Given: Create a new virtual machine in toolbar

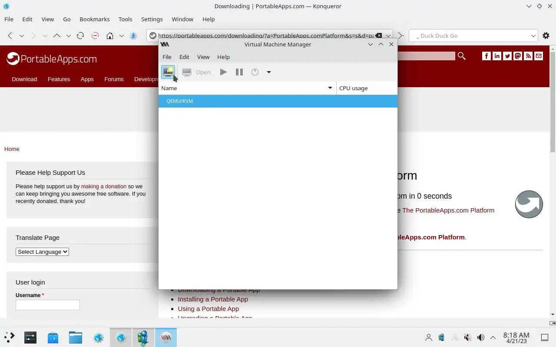Looking at the screenshot, I should (168, 72).
